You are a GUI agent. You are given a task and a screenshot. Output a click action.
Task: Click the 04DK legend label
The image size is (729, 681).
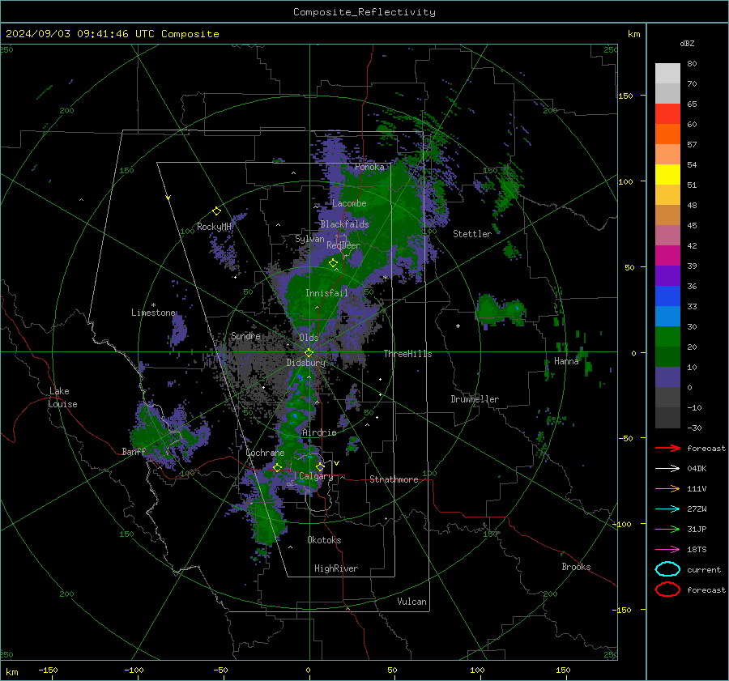point(697,469)
